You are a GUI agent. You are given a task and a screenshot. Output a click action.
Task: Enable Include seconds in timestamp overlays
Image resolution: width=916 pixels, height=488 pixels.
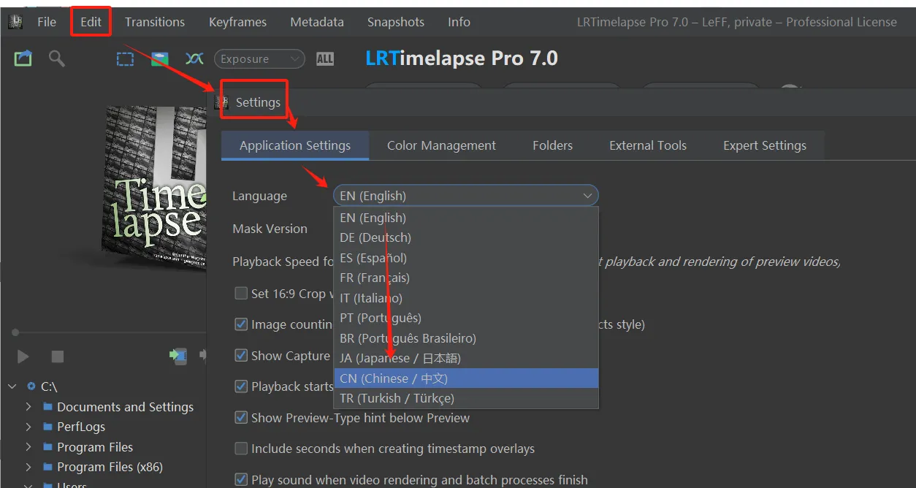point(241,449)
